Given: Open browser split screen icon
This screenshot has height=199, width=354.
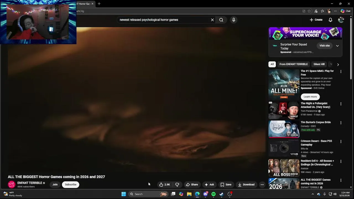Looking at the screenshot, I should point(304,11).
